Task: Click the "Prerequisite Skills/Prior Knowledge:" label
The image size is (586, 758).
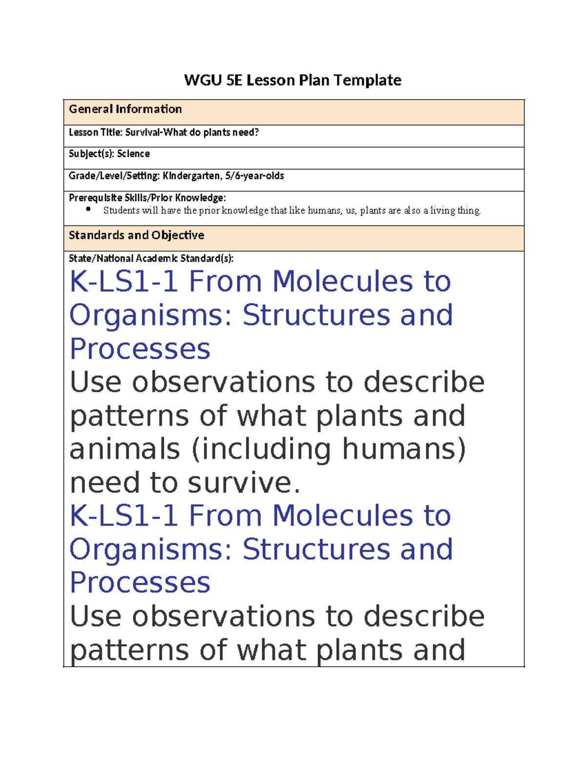Action: tap(147, 198)
